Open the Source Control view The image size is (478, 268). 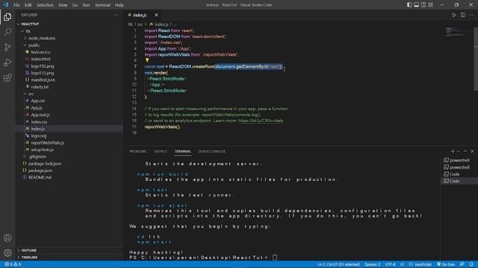(x=7, y=47)
